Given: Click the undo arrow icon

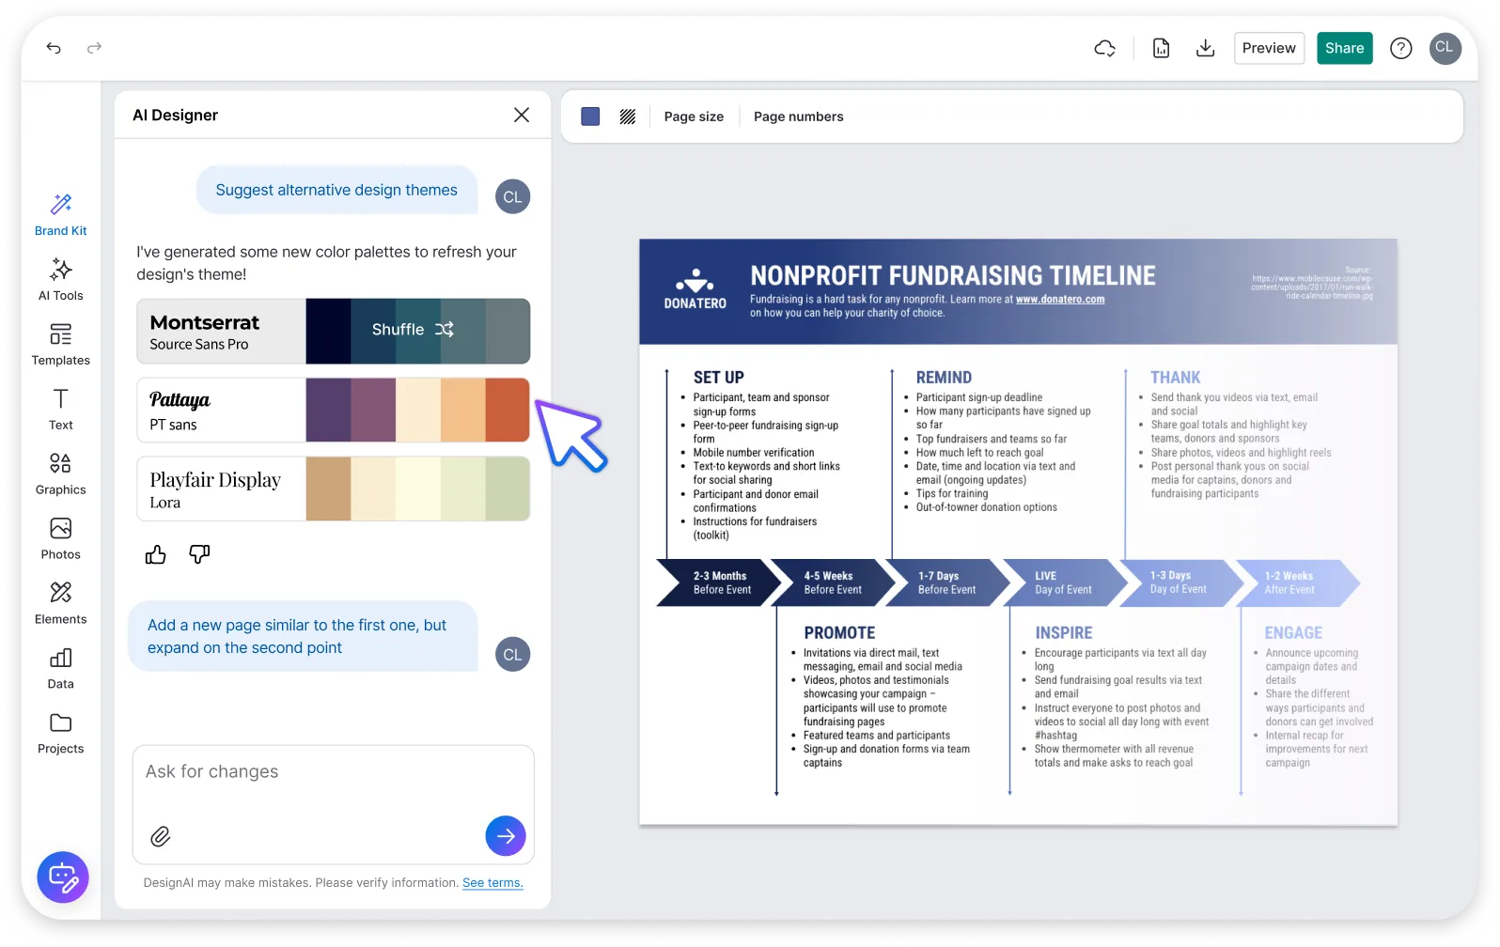Looking at the screenshot, I should pos(54,48).
